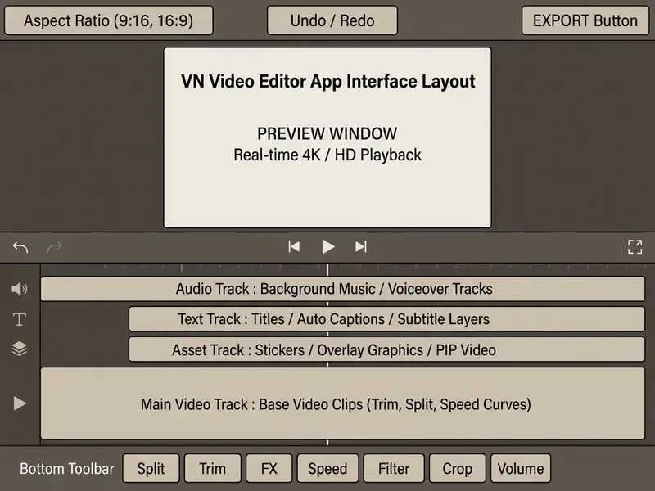Play the video preview

(328, 247)
